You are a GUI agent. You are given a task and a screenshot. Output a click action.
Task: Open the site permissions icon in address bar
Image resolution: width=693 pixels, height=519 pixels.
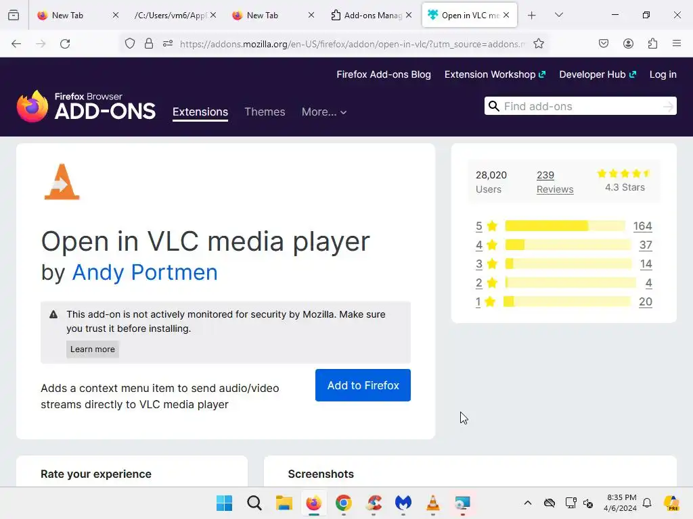pyautogui.click(x=168, y=44)
